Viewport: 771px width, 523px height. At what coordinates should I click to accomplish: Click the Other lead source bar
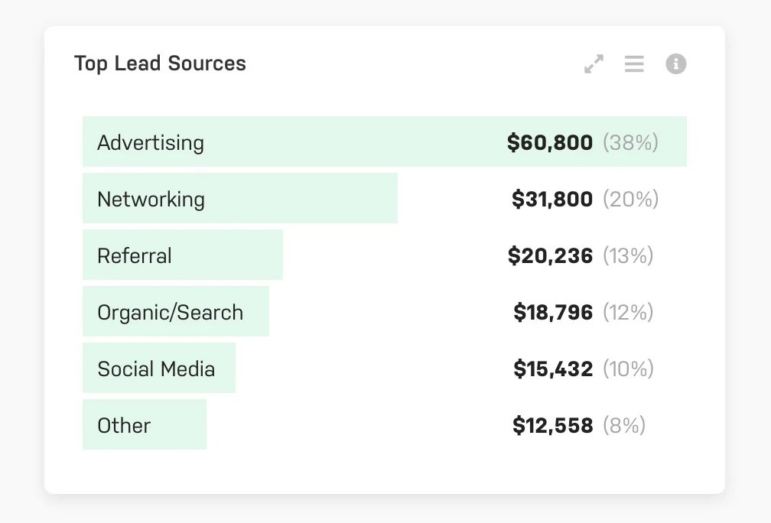pos(143,424)
